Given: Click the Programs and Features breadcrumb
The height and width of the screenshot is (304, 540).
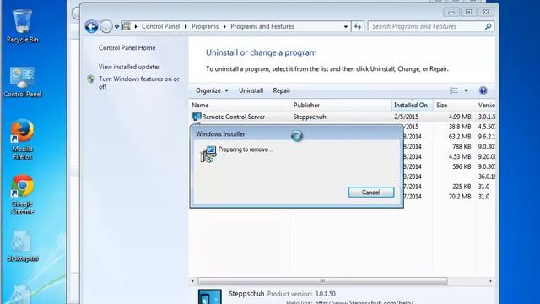Looking at the screenshot, I should (262, 26).
